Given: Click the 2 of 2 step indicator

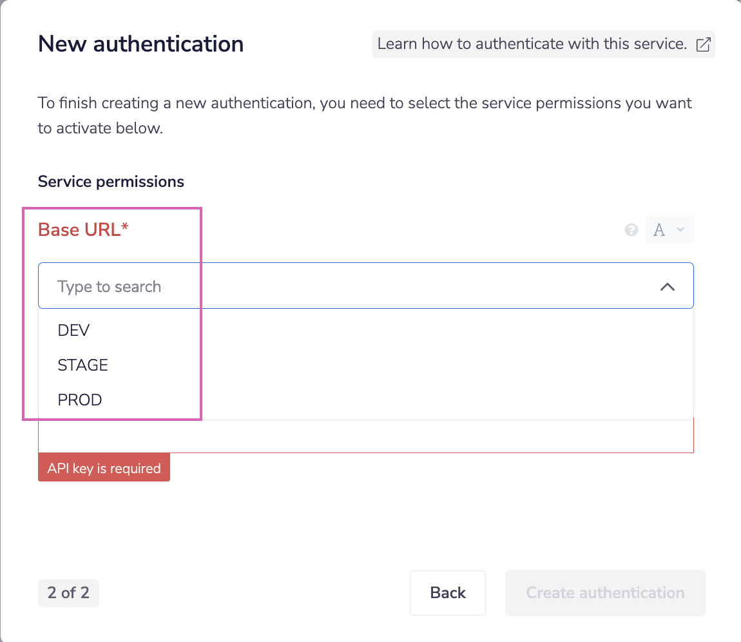Looking at the screenshot, I should (x=68, y=593).
